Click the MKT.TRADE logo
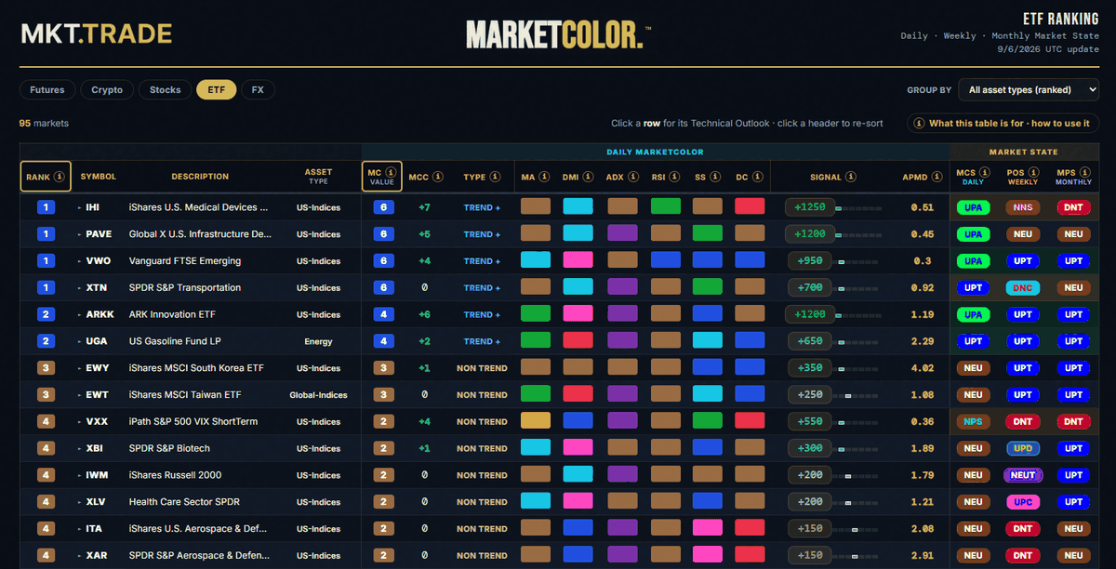 (97, 34)
